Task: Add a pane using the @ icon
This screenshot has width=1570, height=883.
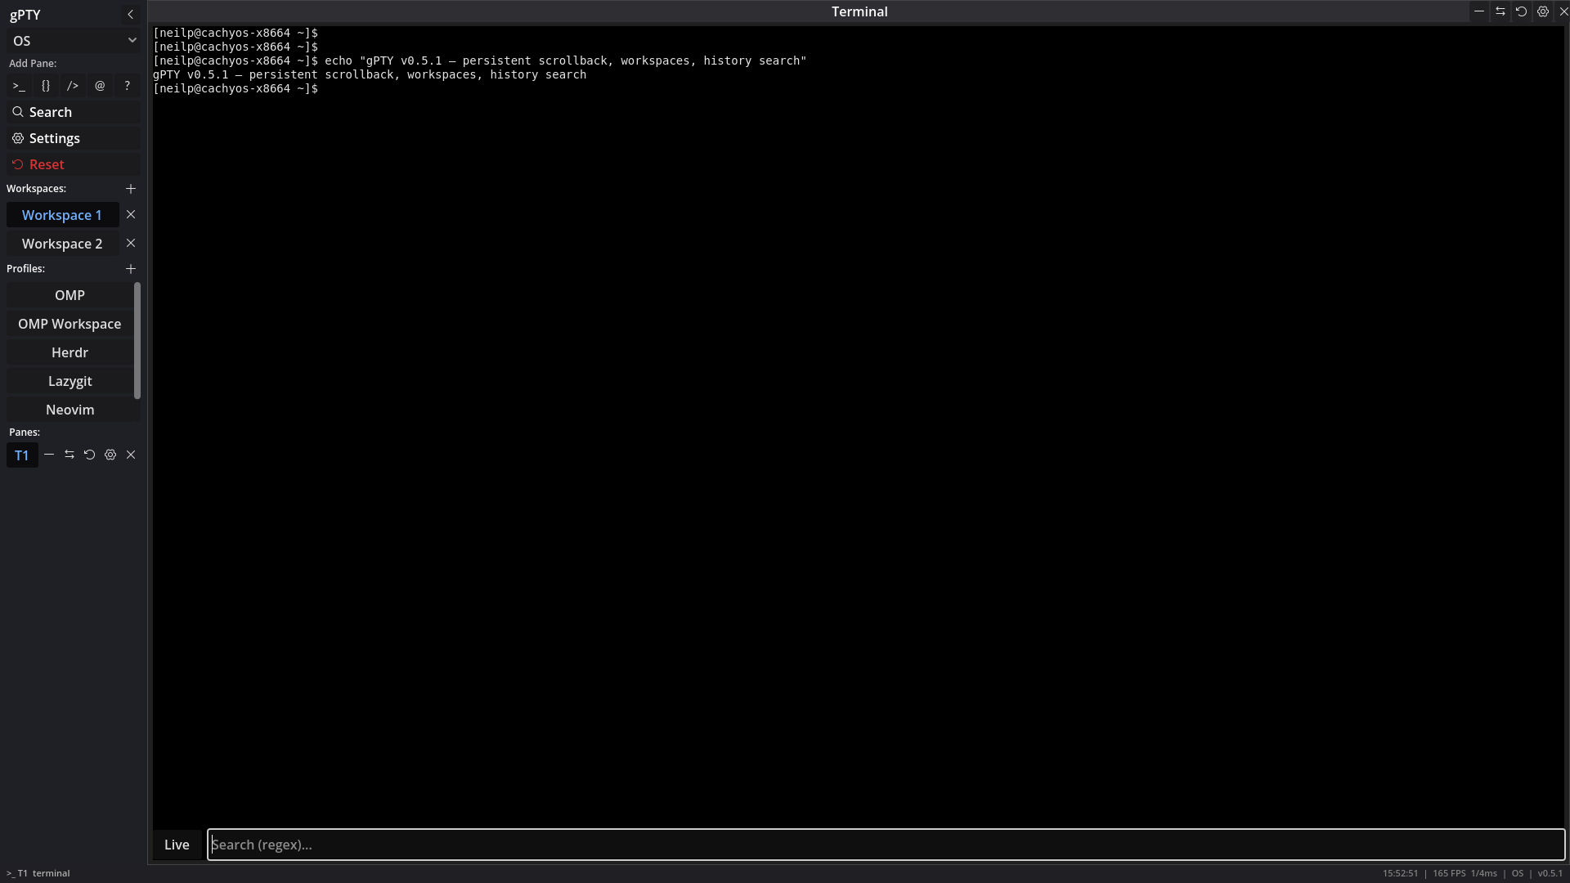Action: coord(100,86)
